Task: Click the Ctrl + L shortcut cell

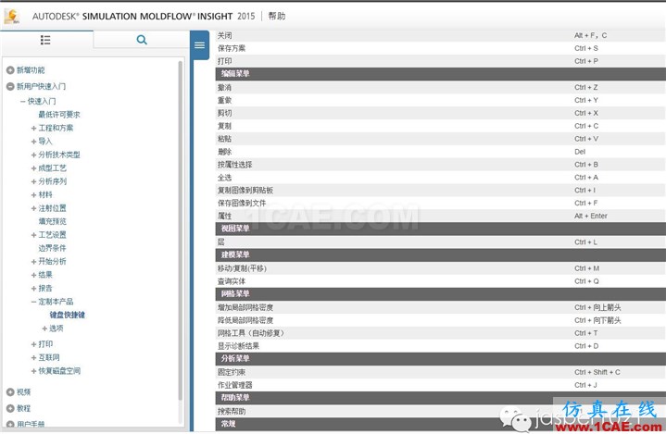Action: pos(585,242)
